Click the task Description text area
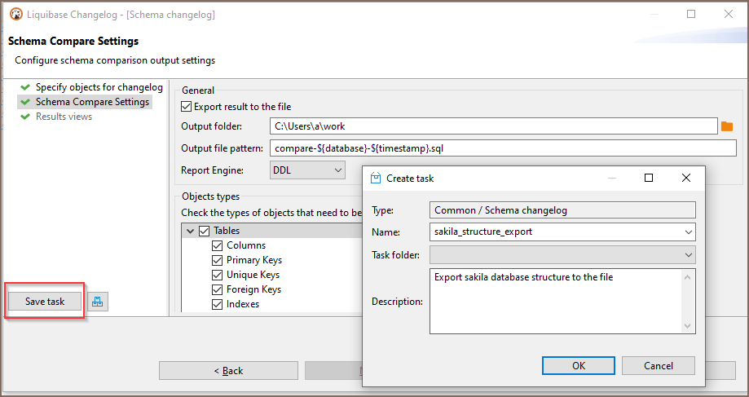Viewport: 749px width, 397px height. coord(557,301)
